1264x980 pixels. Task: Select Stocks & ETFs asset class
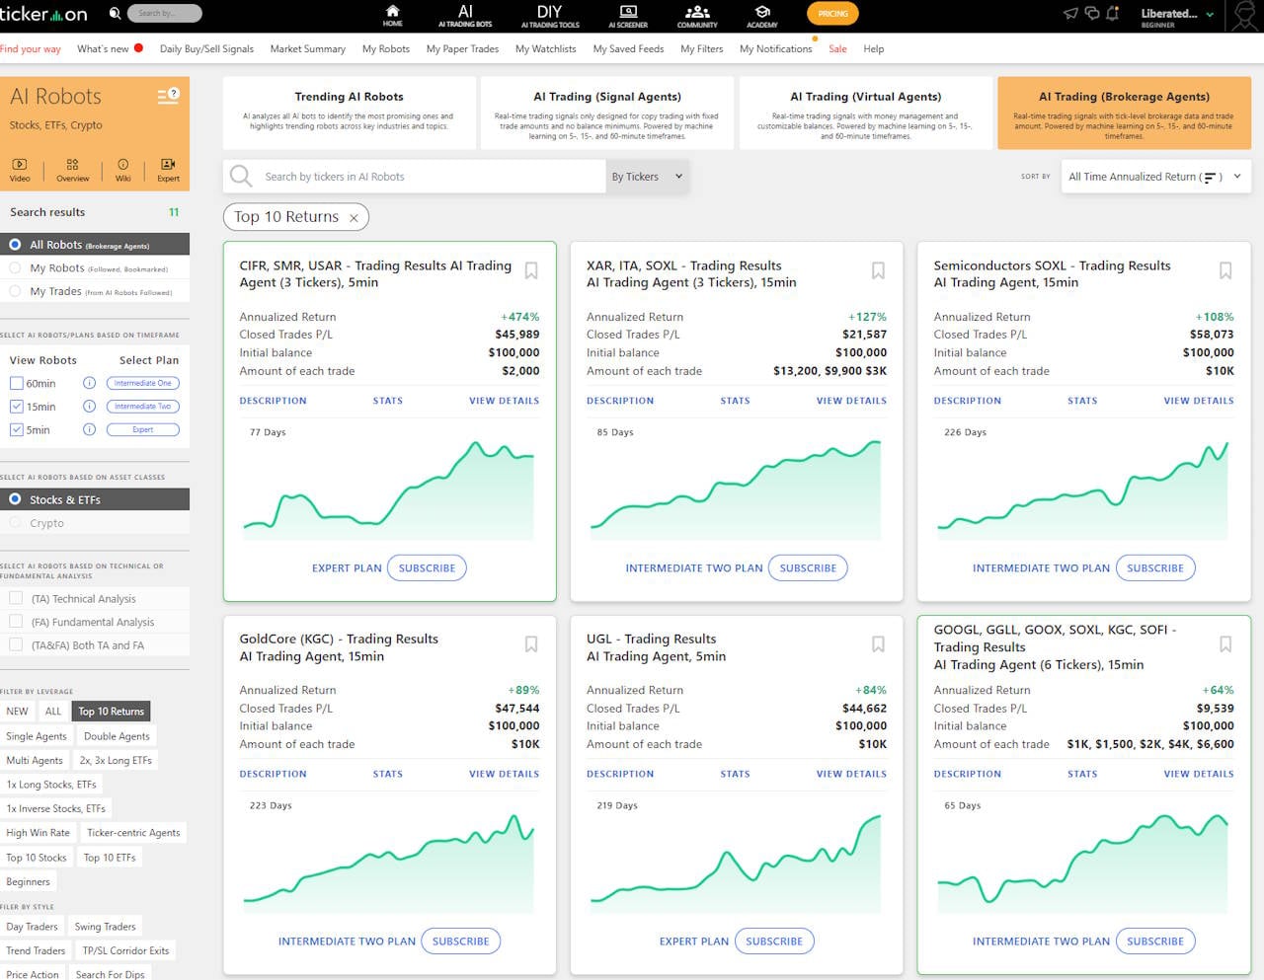[x=15, y=499]
